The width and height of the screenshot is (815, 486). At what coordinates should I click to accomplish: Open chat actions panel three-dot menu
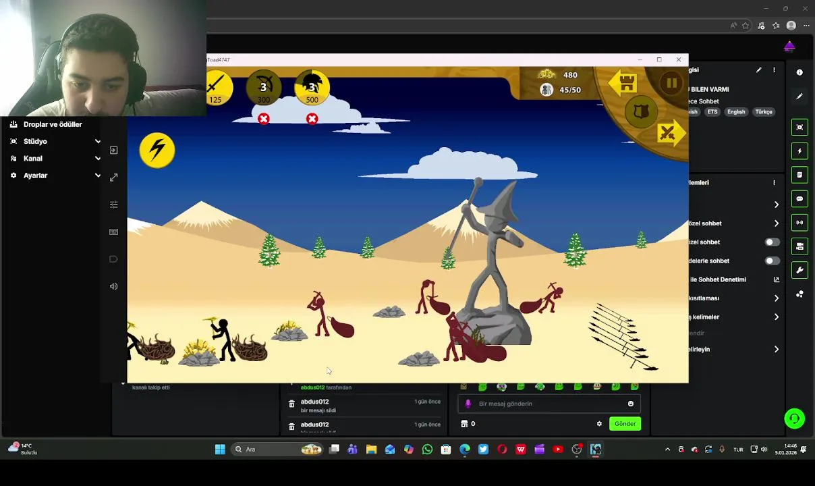coord(774,182)
